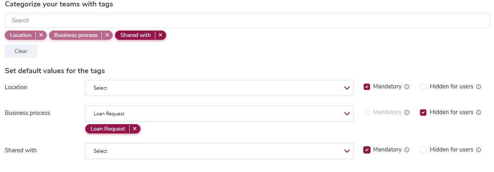Open info icon beside Location Mandatory
The image size is (494, 172).
click(x=407, y=87)
